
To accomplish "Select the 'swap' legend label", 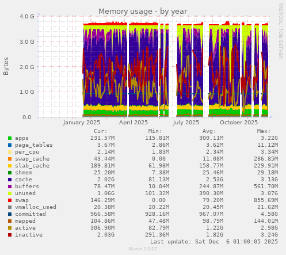I will coord(22,200).
